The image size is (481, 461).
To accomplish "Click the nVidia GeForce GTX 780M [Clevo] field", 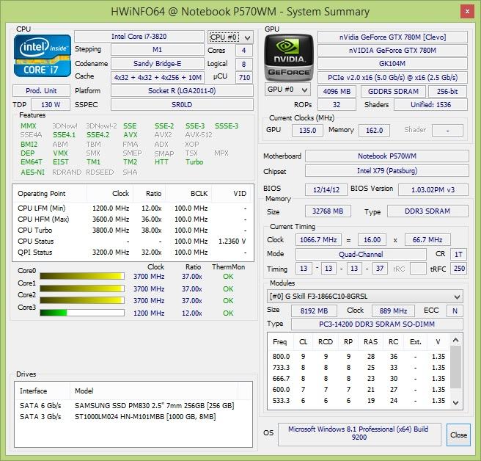I will pos(392,37).
